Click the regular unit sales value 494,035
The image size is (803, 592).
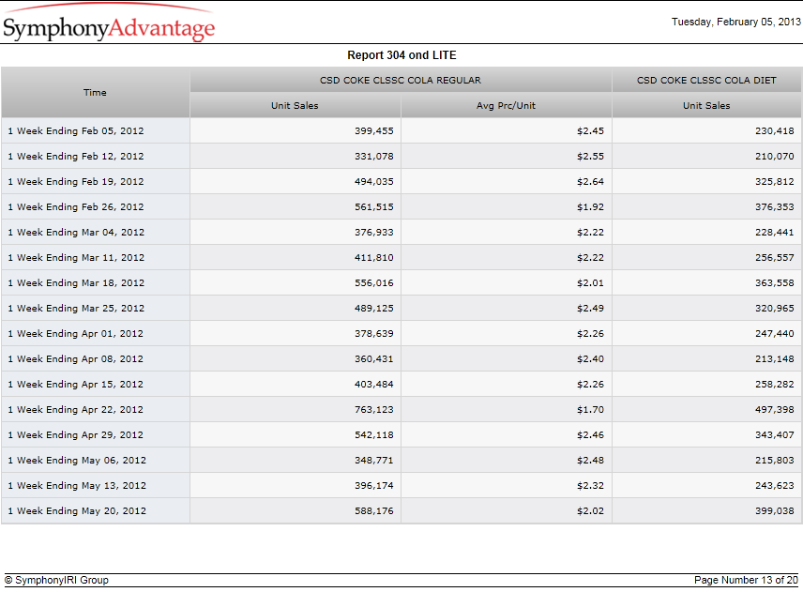pyautogui.click(x=374, y=182)
